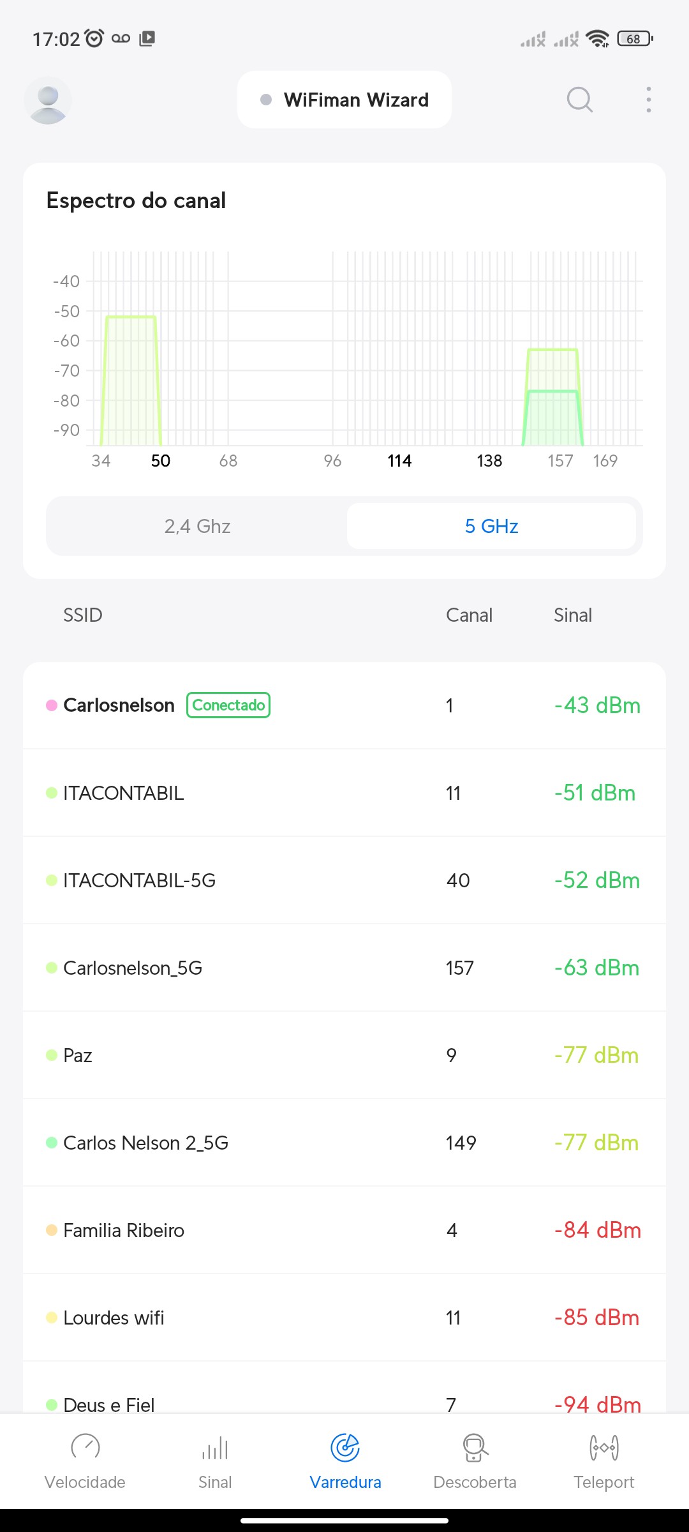Image resolution: width=689 pixels, height=1532 pixels.
Task: Open the user profile avatar
Action: click(48, 100)
